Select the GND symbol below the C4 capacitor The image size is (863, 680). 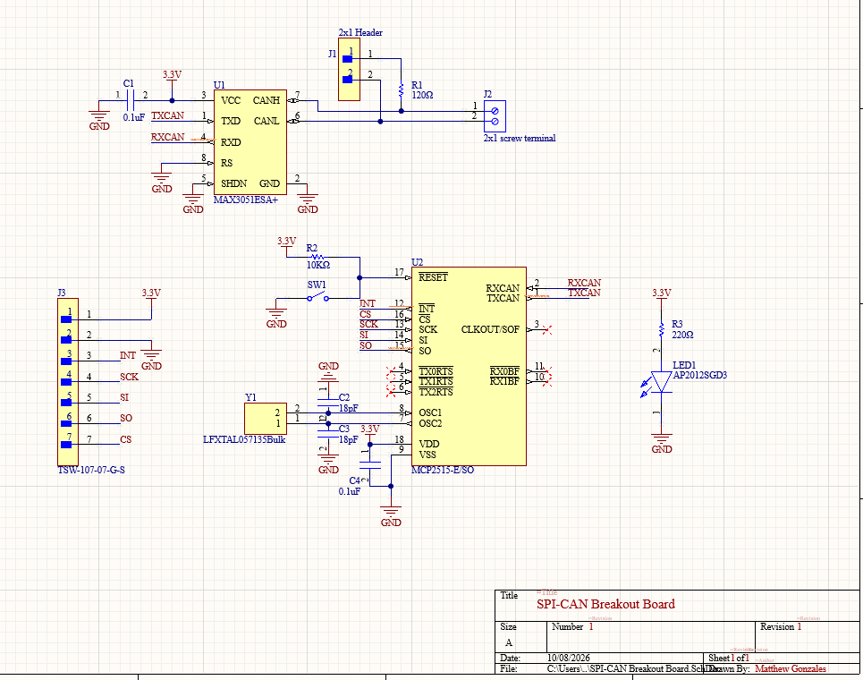point(391,517)
